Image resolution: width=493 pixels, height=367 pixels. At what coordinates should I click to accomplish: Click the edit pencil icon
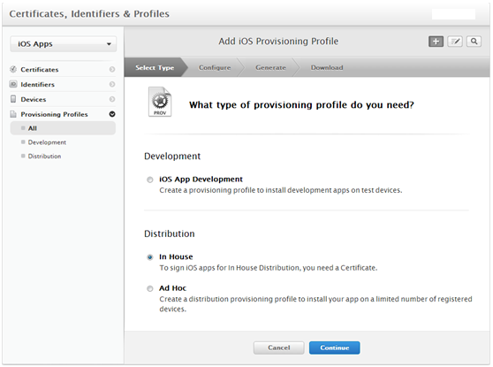click(455, 42)
